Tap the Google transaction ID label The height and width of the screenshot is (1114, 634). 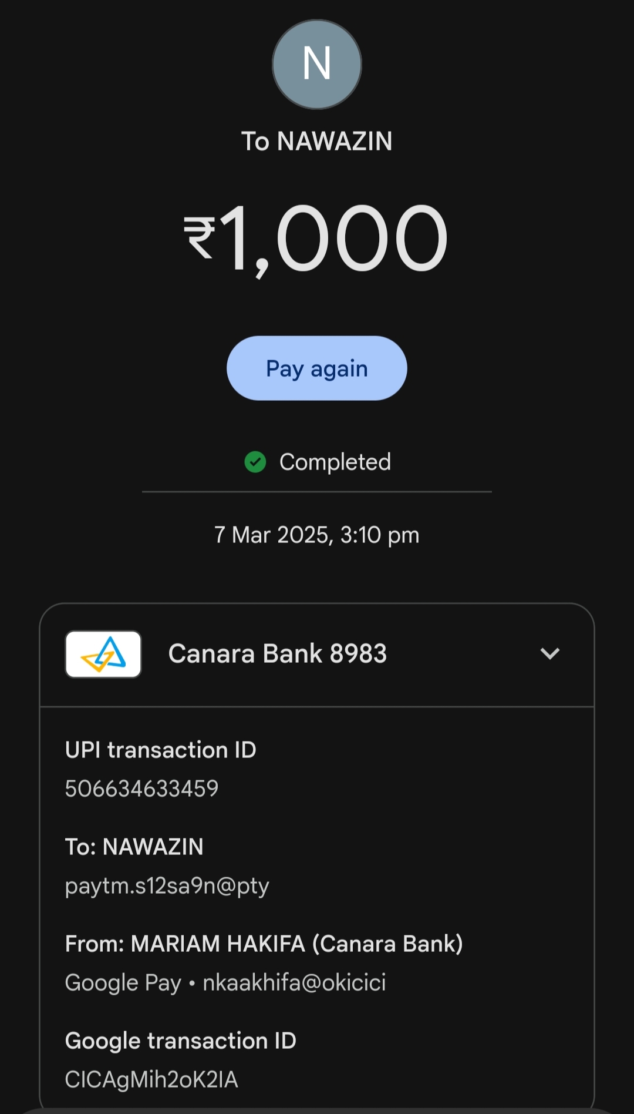180,1041
